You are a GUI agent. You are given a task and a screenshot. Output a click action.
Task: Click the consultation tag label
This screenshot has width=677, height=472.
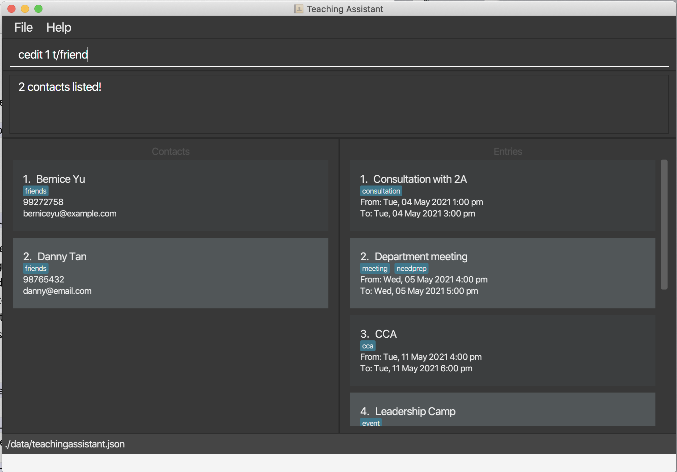pos(381,191)
